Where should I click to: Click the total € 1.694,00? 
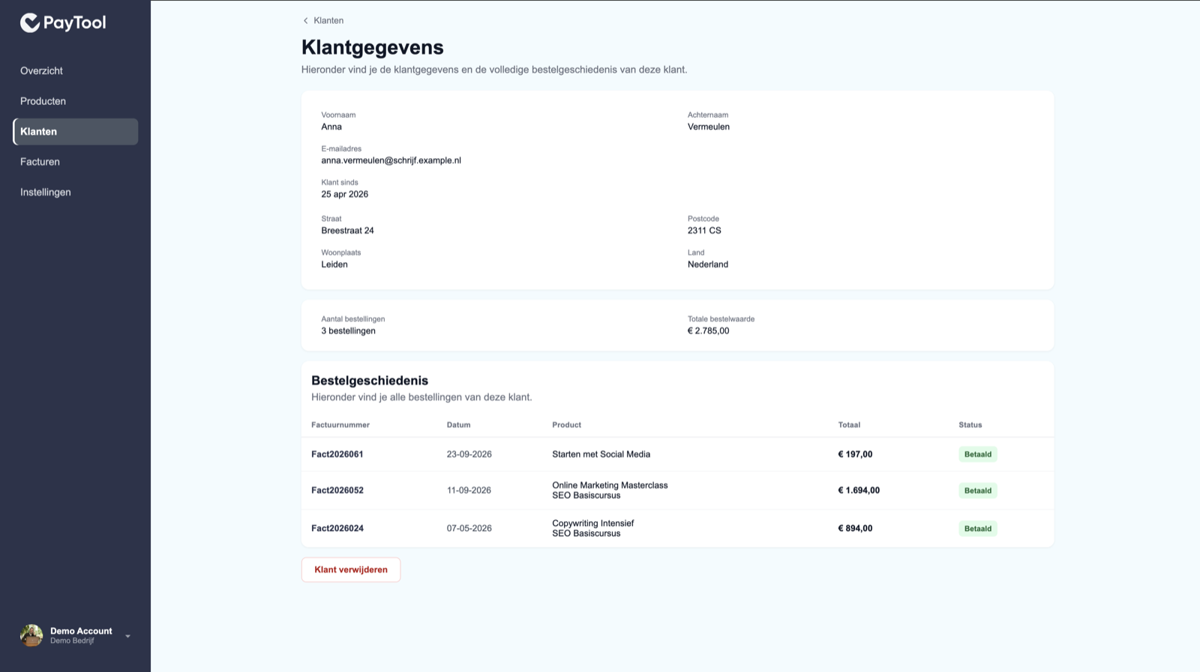pyautogui.click(x=859, y=491)
